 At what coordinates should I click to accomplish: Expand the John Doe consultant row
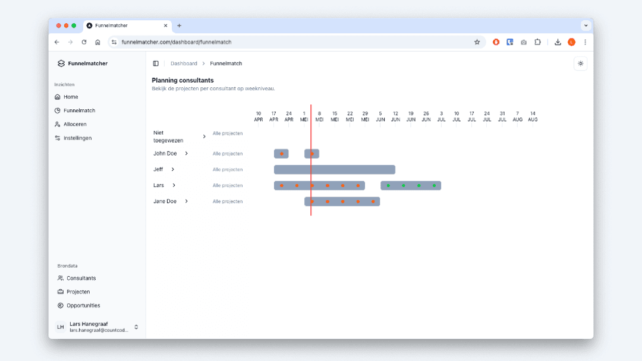click(186, 153)
